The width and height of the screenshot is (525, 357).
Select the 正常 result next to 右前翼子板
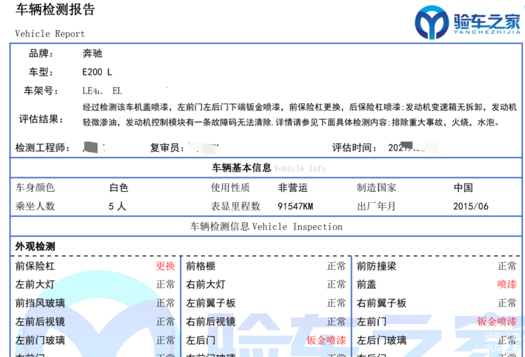(x=507, y=303)
